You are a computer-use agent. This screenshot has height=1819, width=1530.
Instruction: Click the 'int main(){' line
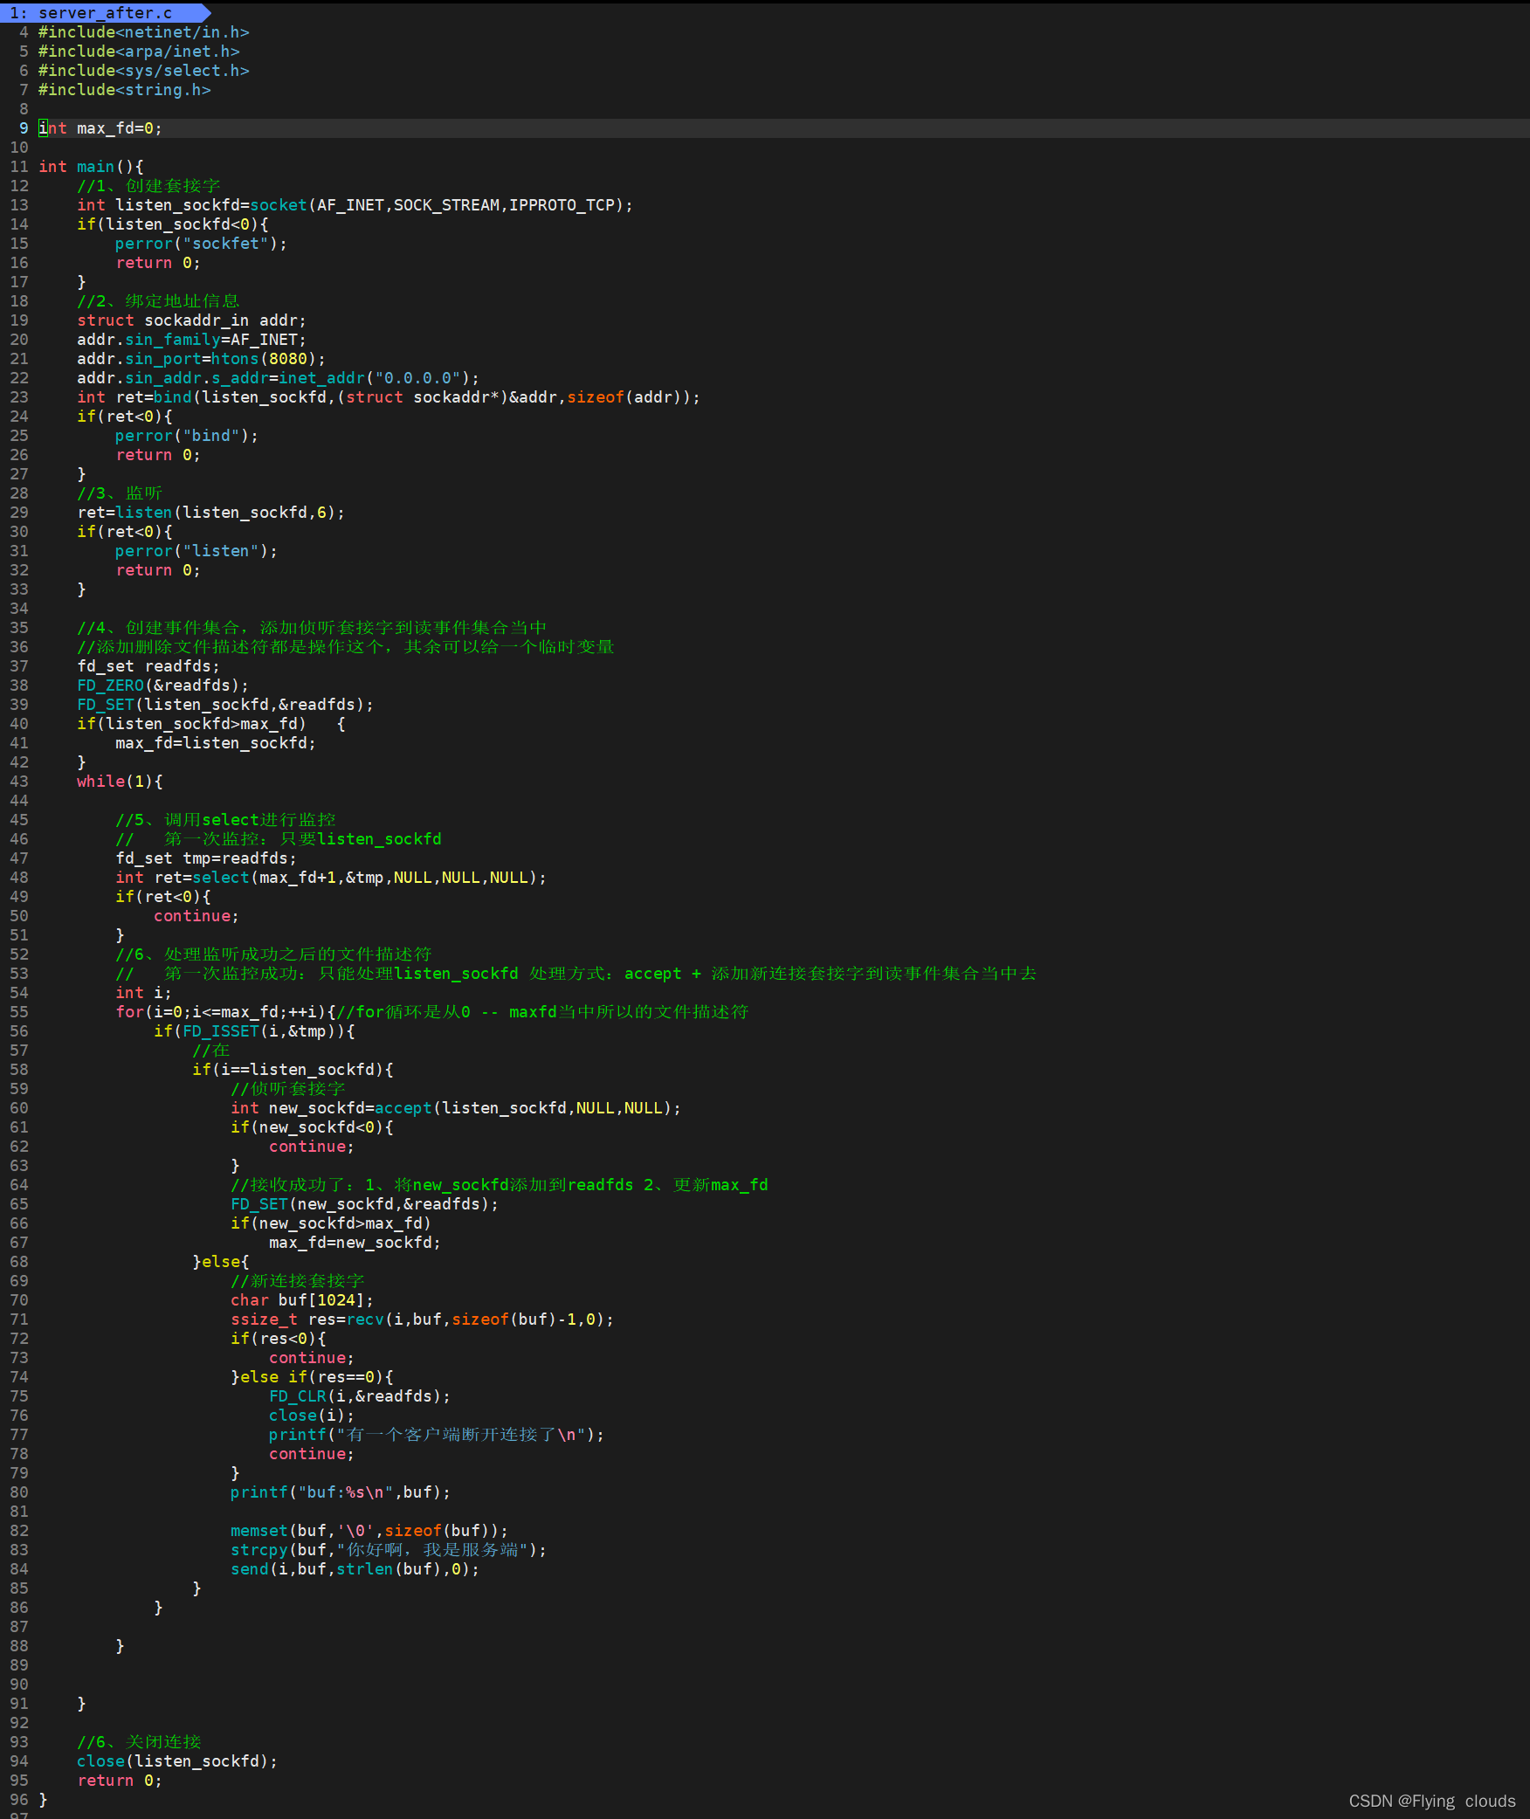(x=91, y=167)
